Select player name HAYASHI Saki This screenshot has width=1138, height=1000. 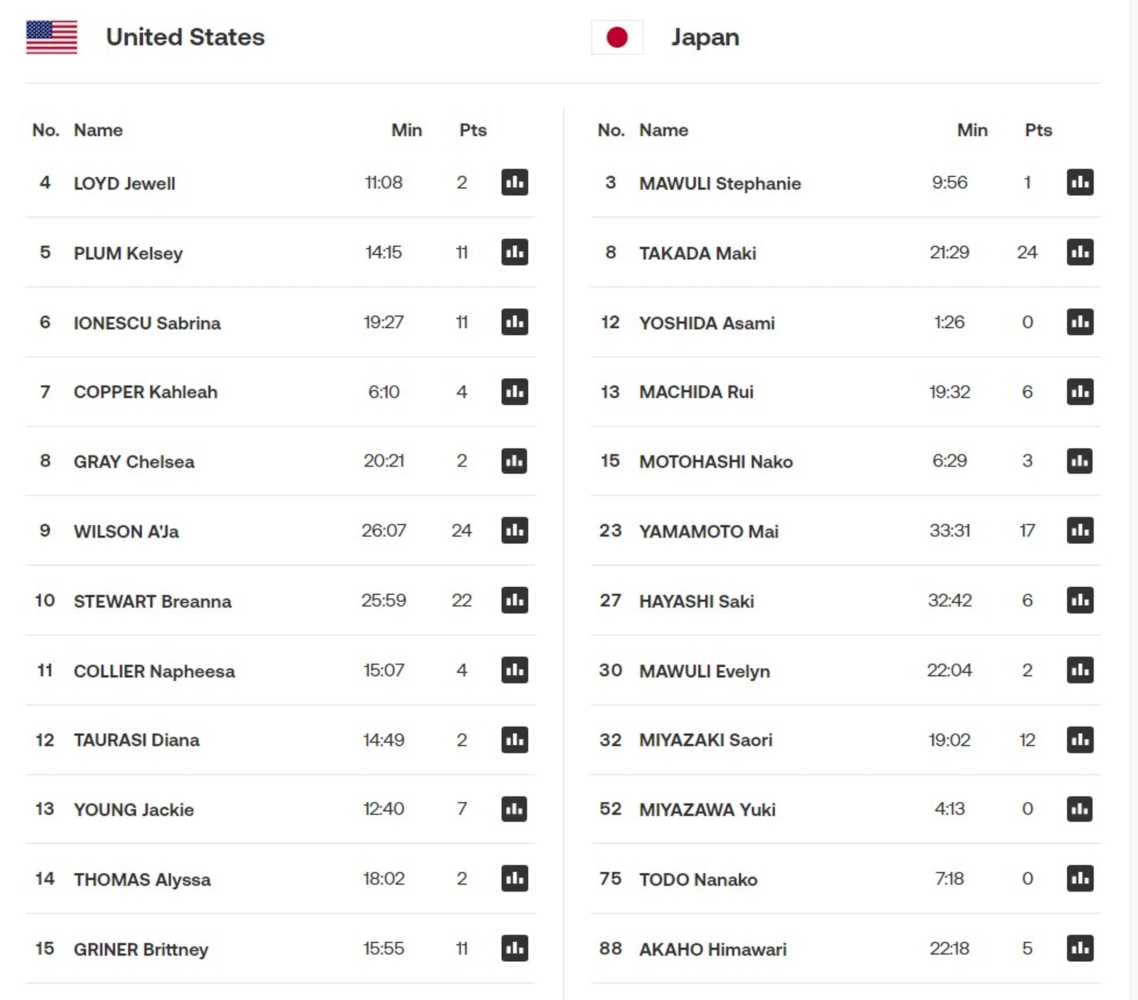point(697,601)
